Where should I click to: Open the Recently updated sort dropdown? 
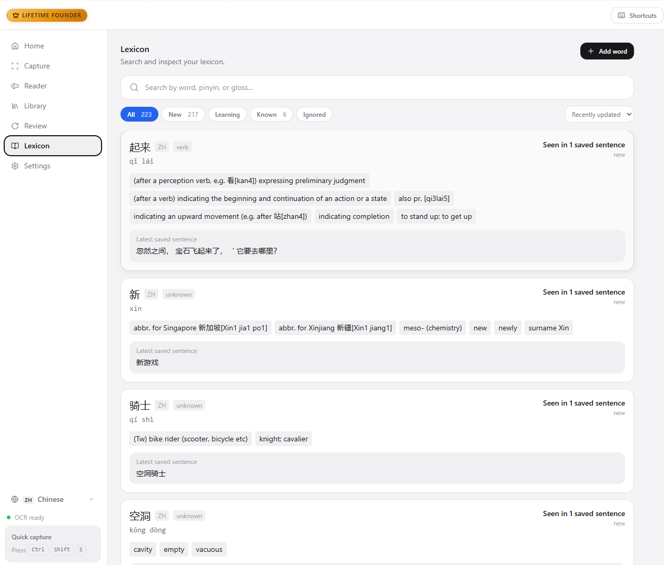point(599,114)
